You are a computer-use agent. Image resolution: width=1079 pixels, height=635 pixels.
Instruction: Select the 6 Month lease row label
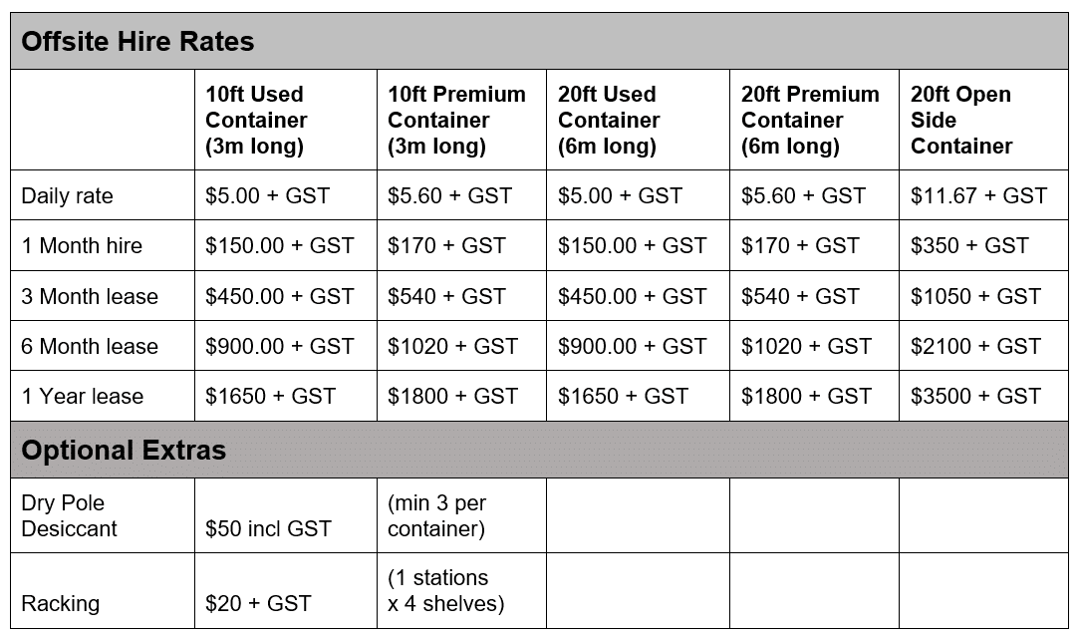click(90, 347)
